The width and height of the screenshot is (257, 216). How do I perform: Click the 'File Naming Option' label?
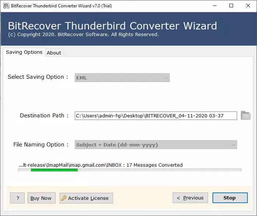point(41,145)
